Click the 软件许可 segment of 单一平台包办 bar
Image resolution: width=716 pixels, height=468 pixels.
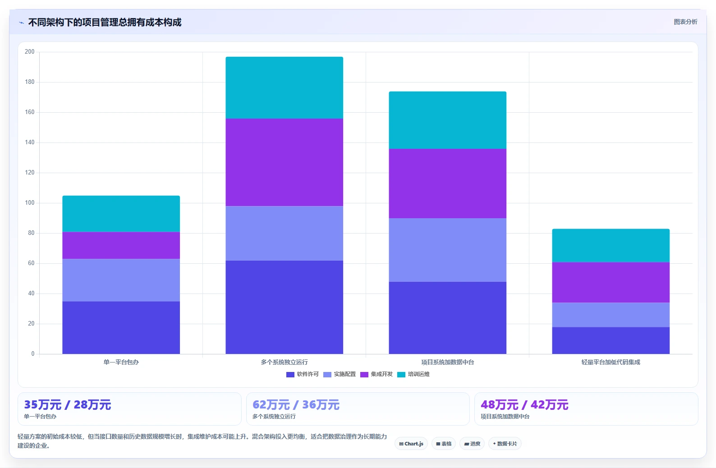coord(121,328)
